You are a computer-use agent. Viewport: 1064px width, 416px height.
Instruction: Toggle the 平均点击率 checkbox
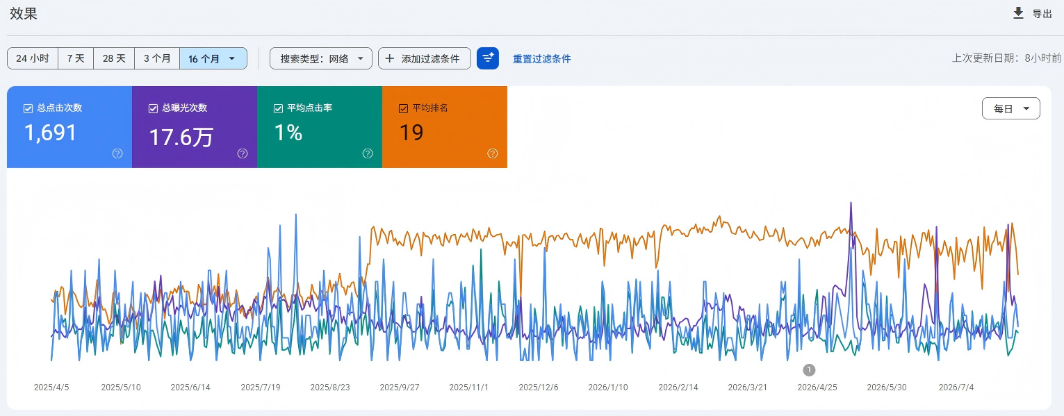pyautogui.click(x=279, y=108)
